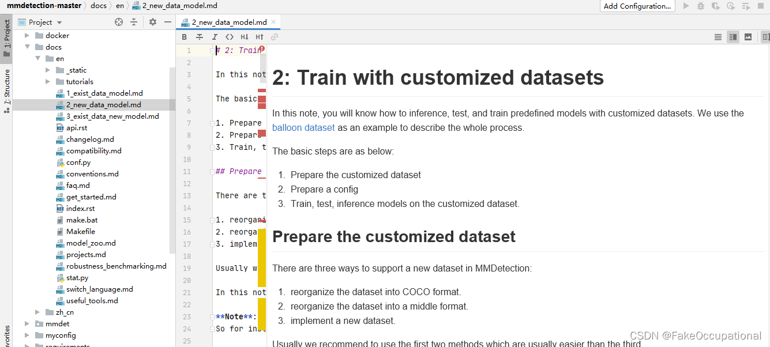Collapse all in Project panel

[x=134, y=22]
